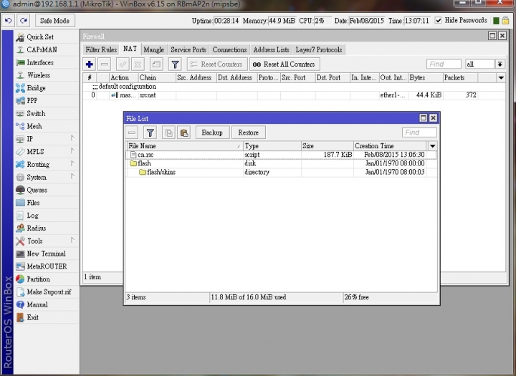Click Firewall comment button
516x376 pixels.
coord(157,64)
